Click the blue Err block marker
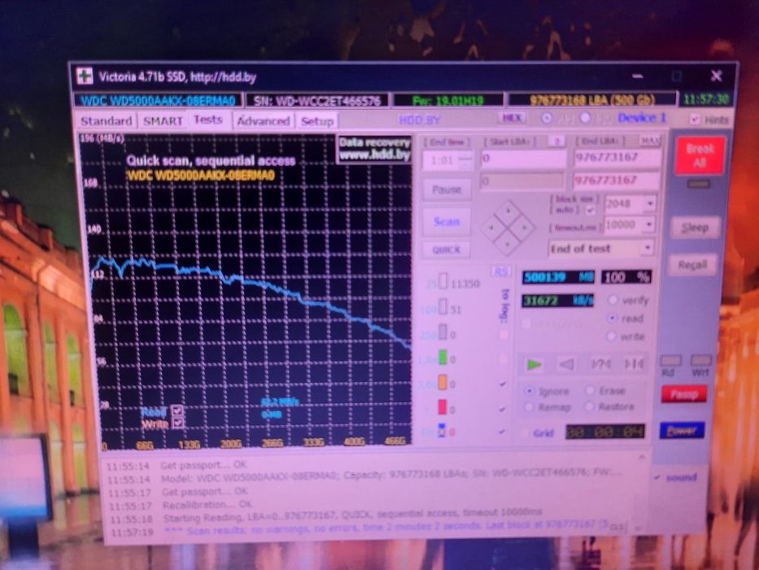Screen dimensions: 759x570 pos(442,431)
